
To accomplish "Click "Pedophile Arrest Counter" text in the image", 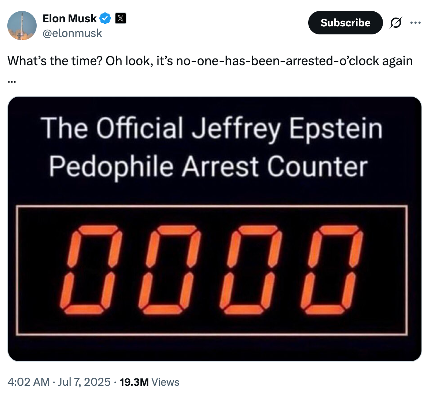I will tap(208, 167).
